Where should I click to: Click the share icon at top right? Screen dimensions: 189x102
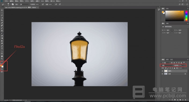coord(187,4)
